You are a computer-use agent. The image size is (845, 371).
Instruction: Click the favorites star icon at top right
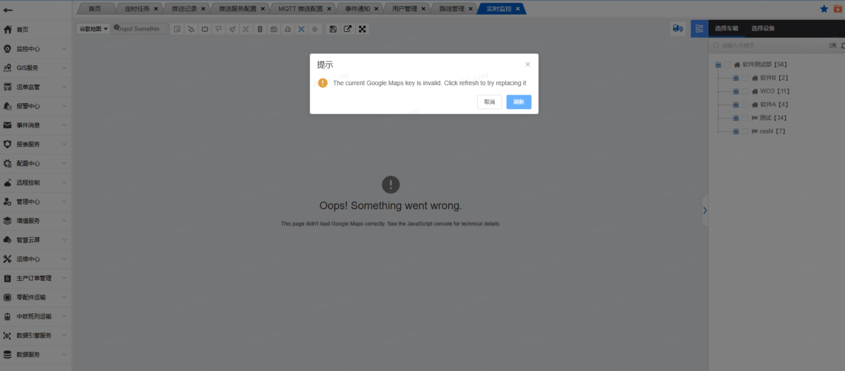pyautogui.click(x=824, y=9)
